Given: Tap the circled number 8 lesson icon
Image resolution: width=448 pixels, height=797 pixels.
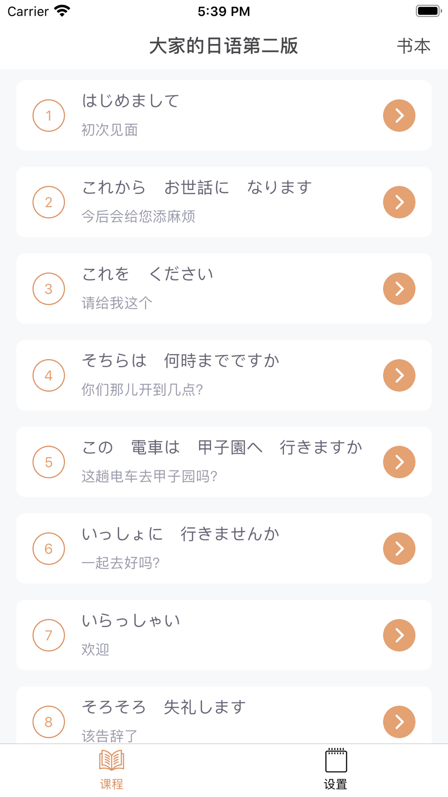Looking at the screenshot, I should 49,722.
